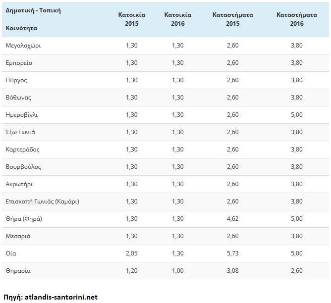Screen dimensions: 331x303
Task: Click the 5,73 value in Οία row
Action: 232,253
